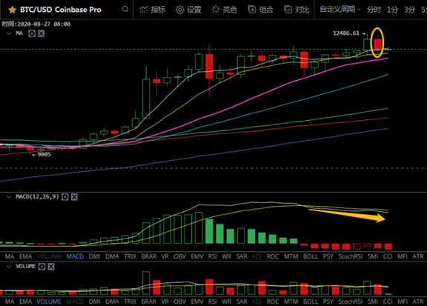Select EMA in the bottom VOLUME panel row

tap(26, 302)
